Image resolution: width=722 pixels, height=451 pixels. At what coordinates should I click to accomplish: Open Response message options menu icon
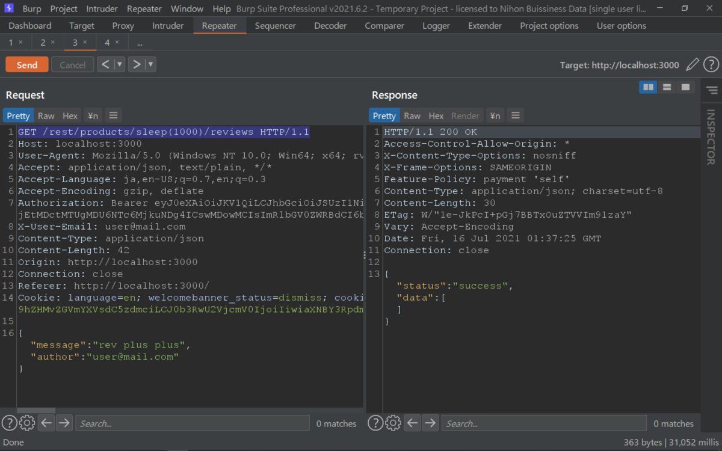tap(515, 115)
